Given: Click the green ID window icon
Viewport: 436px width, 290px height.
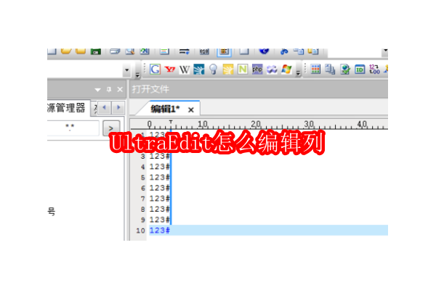Looking at the screenshot, I should 360,69.
